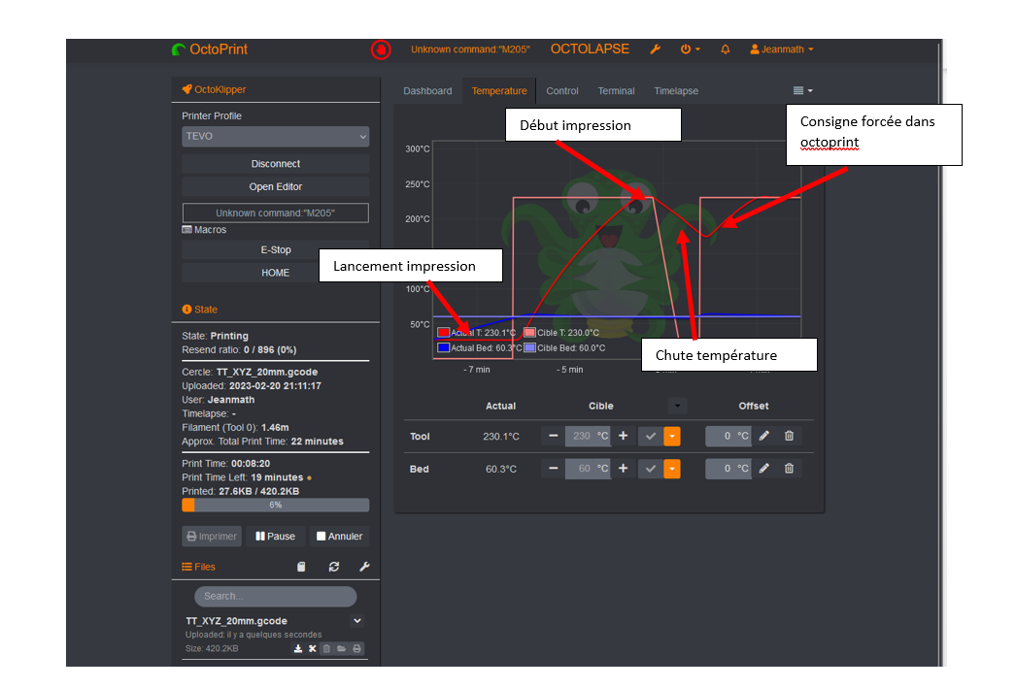Screen dimensions: 1016x688
Task: Delete TT_XYZ_20mm.gcode with trash icon
Action: (326, 648)
